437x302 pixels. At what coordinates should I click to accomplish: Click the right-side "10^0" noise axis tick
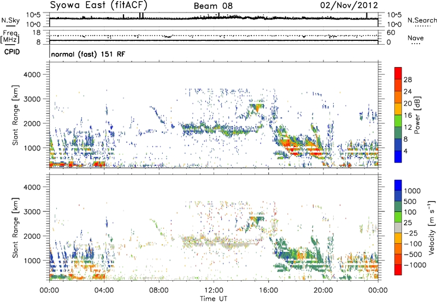coord(394,25)
